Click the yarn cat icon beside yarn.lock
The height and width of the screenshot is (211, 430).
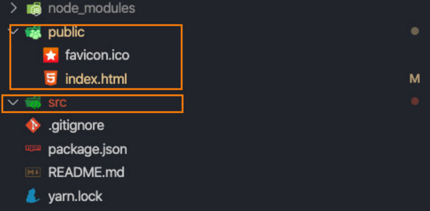(x=33, y=196)
